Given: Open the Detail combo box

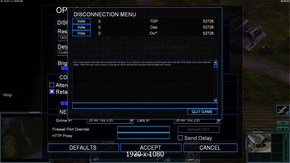Looking at the screenshot, I should click(63, 52).
